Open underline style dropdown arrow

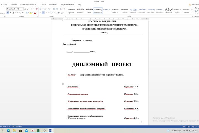coord(15,12)
